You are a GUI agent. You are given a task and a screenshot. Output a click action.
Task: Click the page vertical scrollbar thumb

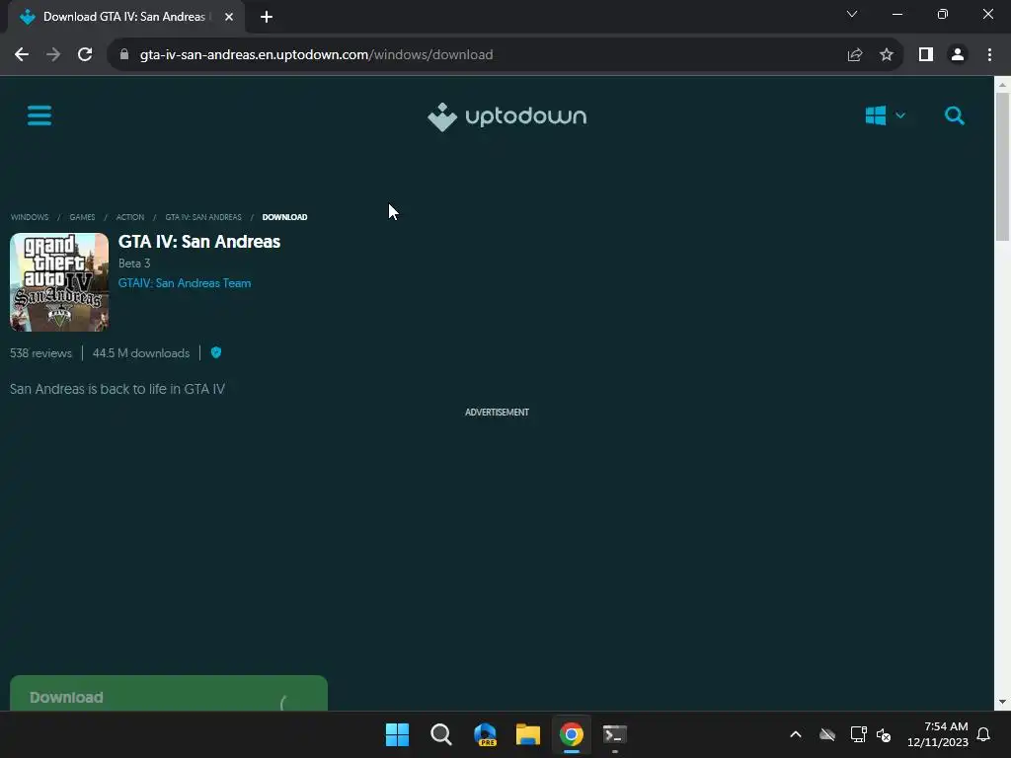click(x=1002, y=166)
